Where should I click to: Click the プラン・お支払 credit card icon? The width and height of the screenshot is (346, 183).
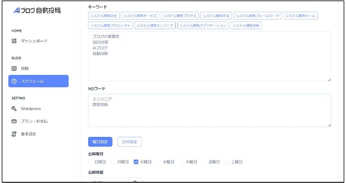click(x=14, y=121)
